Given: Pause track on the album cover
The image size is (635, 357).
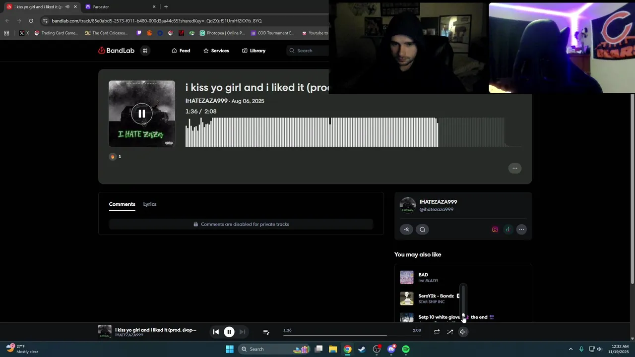Looking at the screenshot, I should click(142, 114).
